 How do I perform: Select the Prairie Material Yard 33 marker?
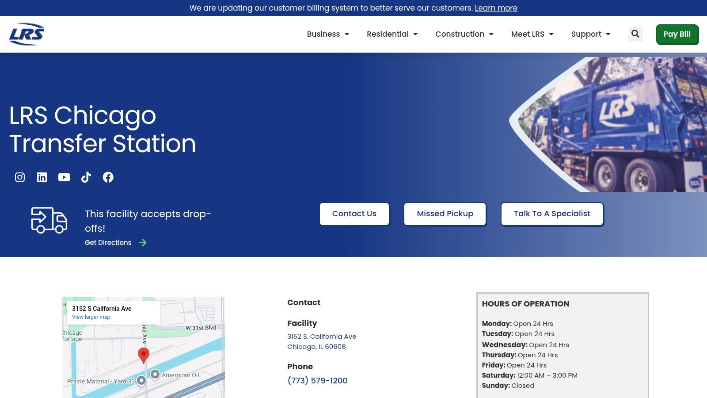click(x=141, y=380)
